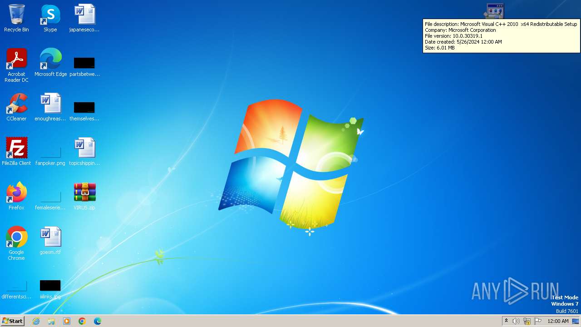Launch Windows Media Player from the taskbar
Viewport: 581px width, 327px height.
[x=67, y=321]
